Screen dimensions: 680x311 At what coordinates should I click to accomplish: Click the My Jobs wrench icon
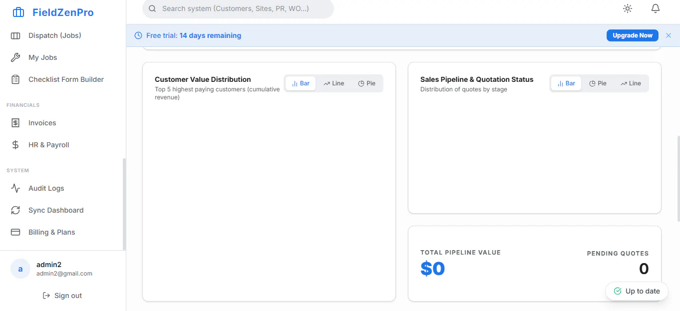click(15, 57)
